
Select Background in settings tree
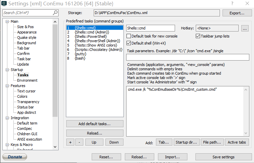26,43
